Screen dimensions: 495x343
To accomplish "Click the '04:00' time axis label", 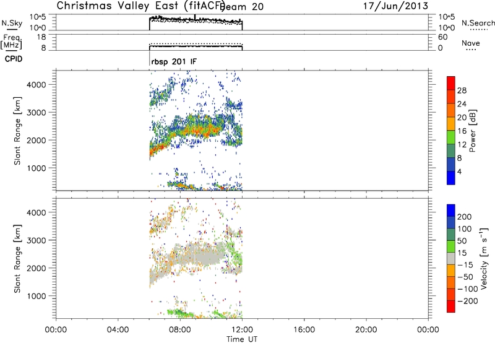I will coord(118,330).
